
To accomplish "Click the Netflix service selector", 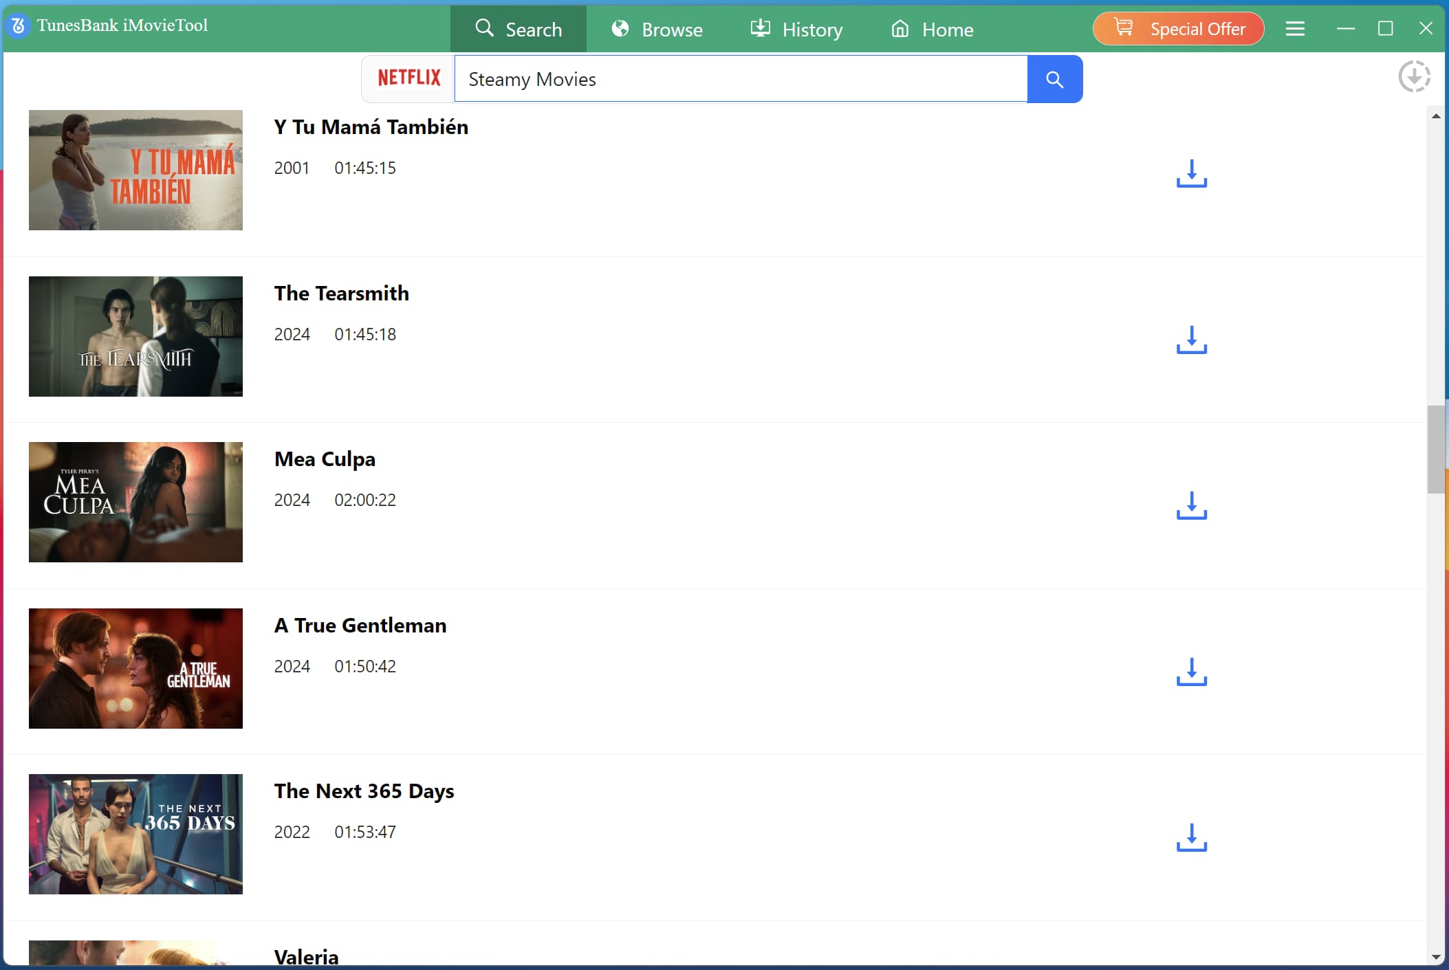I will pos(408,78).
